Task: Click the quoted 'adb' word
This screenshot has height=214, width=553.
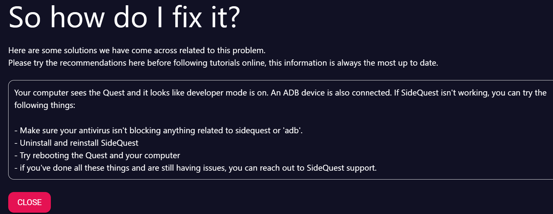Action: pos(292,130)
